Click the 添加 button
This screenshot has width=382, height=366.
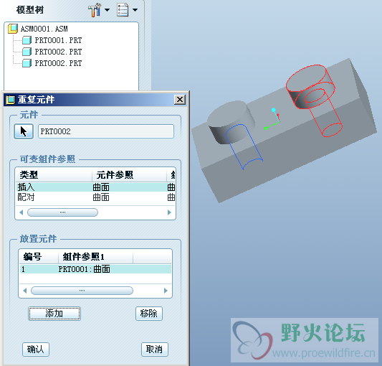54,314
